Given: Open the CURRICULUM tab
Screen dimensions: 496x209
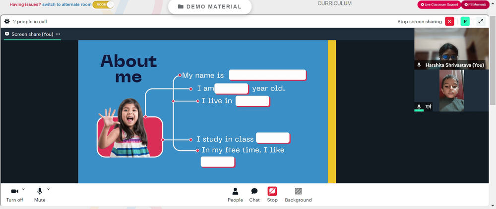Looking at the screenshot, I should tap(334, 3).
